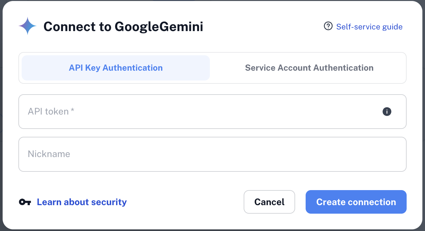
Task: Click the info icon in API token field
Action: click(387, 112)
